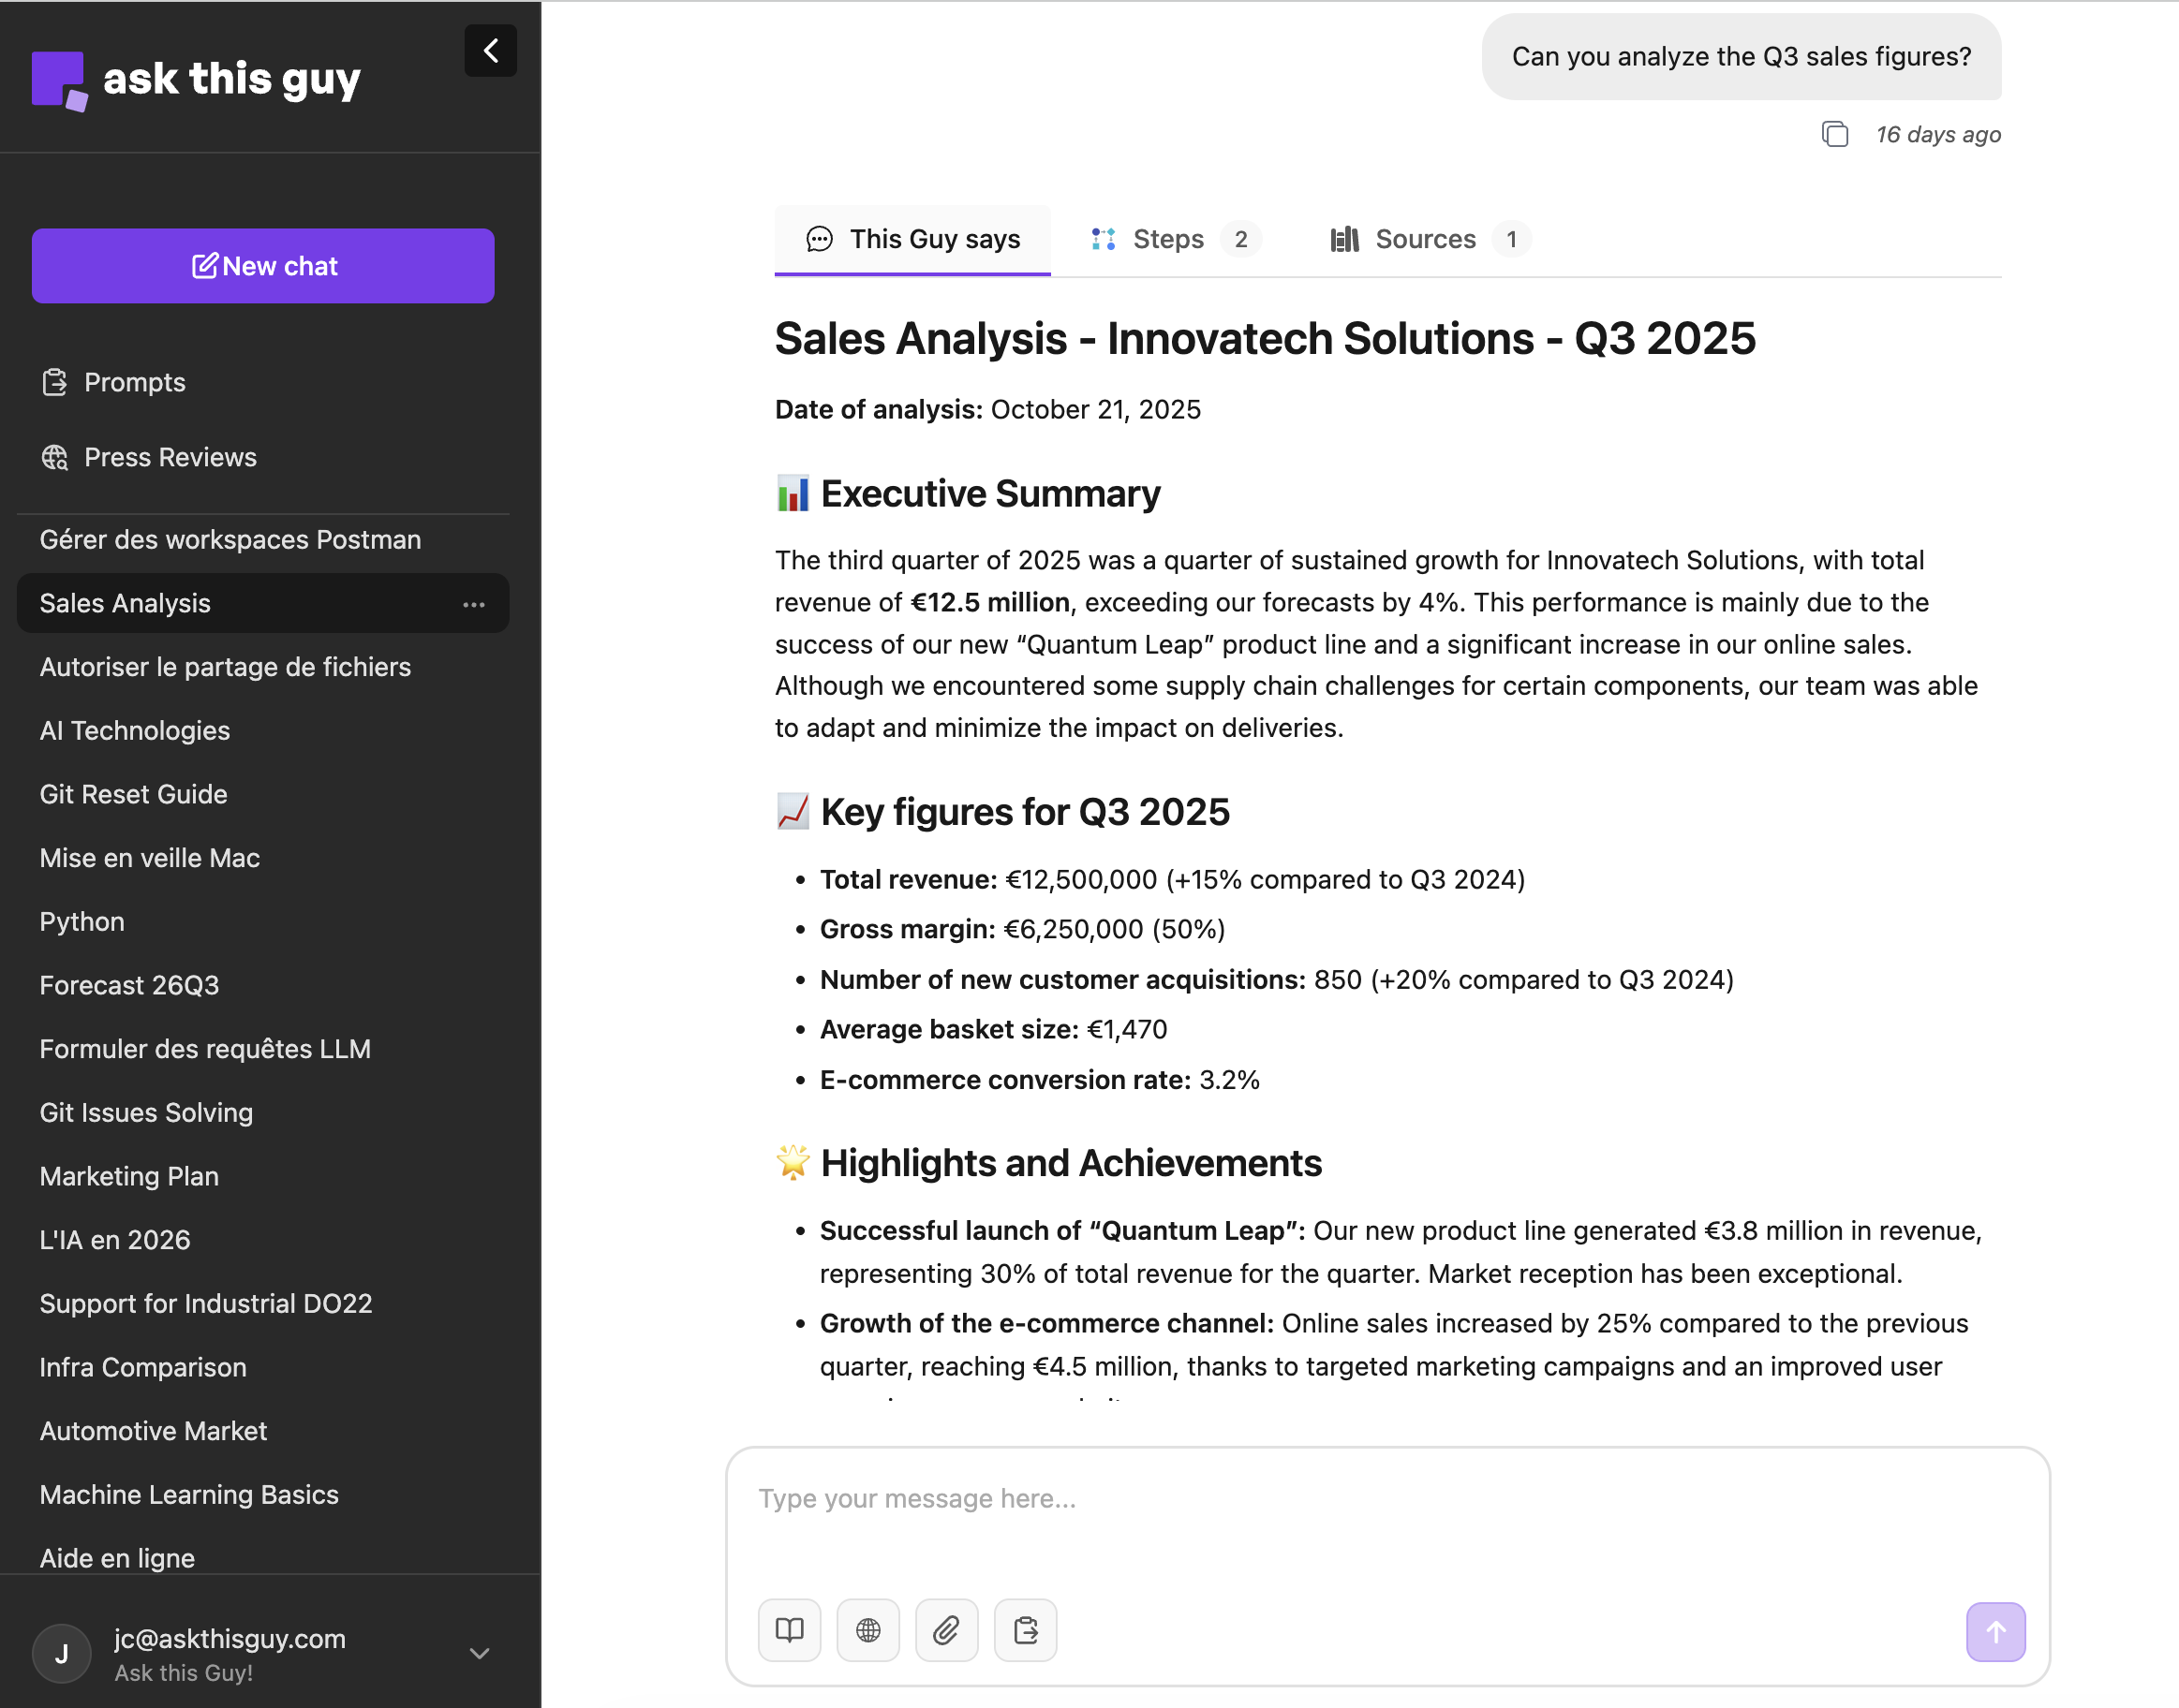Image resolution: width=2179 pixels, height=1708 pixels.
Task: Attach a file with the paperclip icon
Action: coord(946,1630)
